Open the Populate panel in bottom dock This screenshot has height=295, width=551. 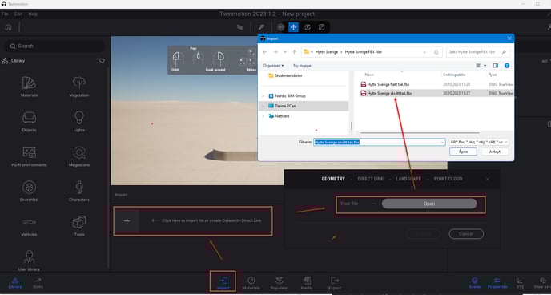[280, 283]
